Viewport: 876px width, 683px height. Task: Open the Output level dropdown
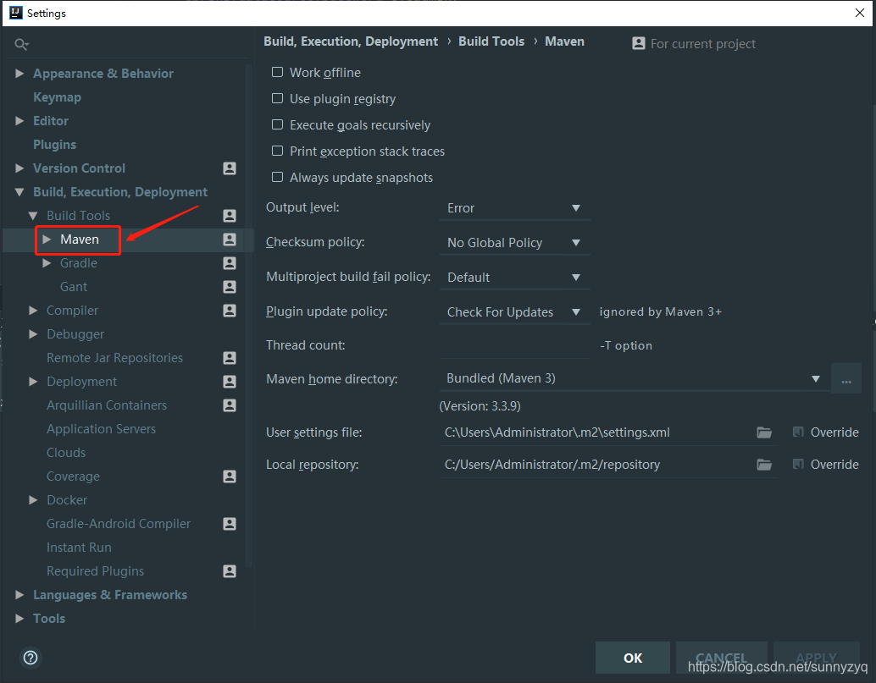(514, 207)
